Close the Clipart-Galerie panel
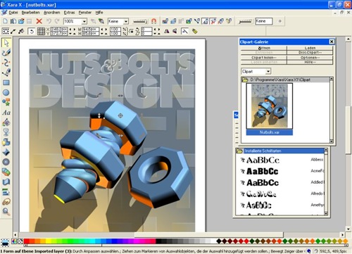This screenshot has height=254, width=352. 332,42
